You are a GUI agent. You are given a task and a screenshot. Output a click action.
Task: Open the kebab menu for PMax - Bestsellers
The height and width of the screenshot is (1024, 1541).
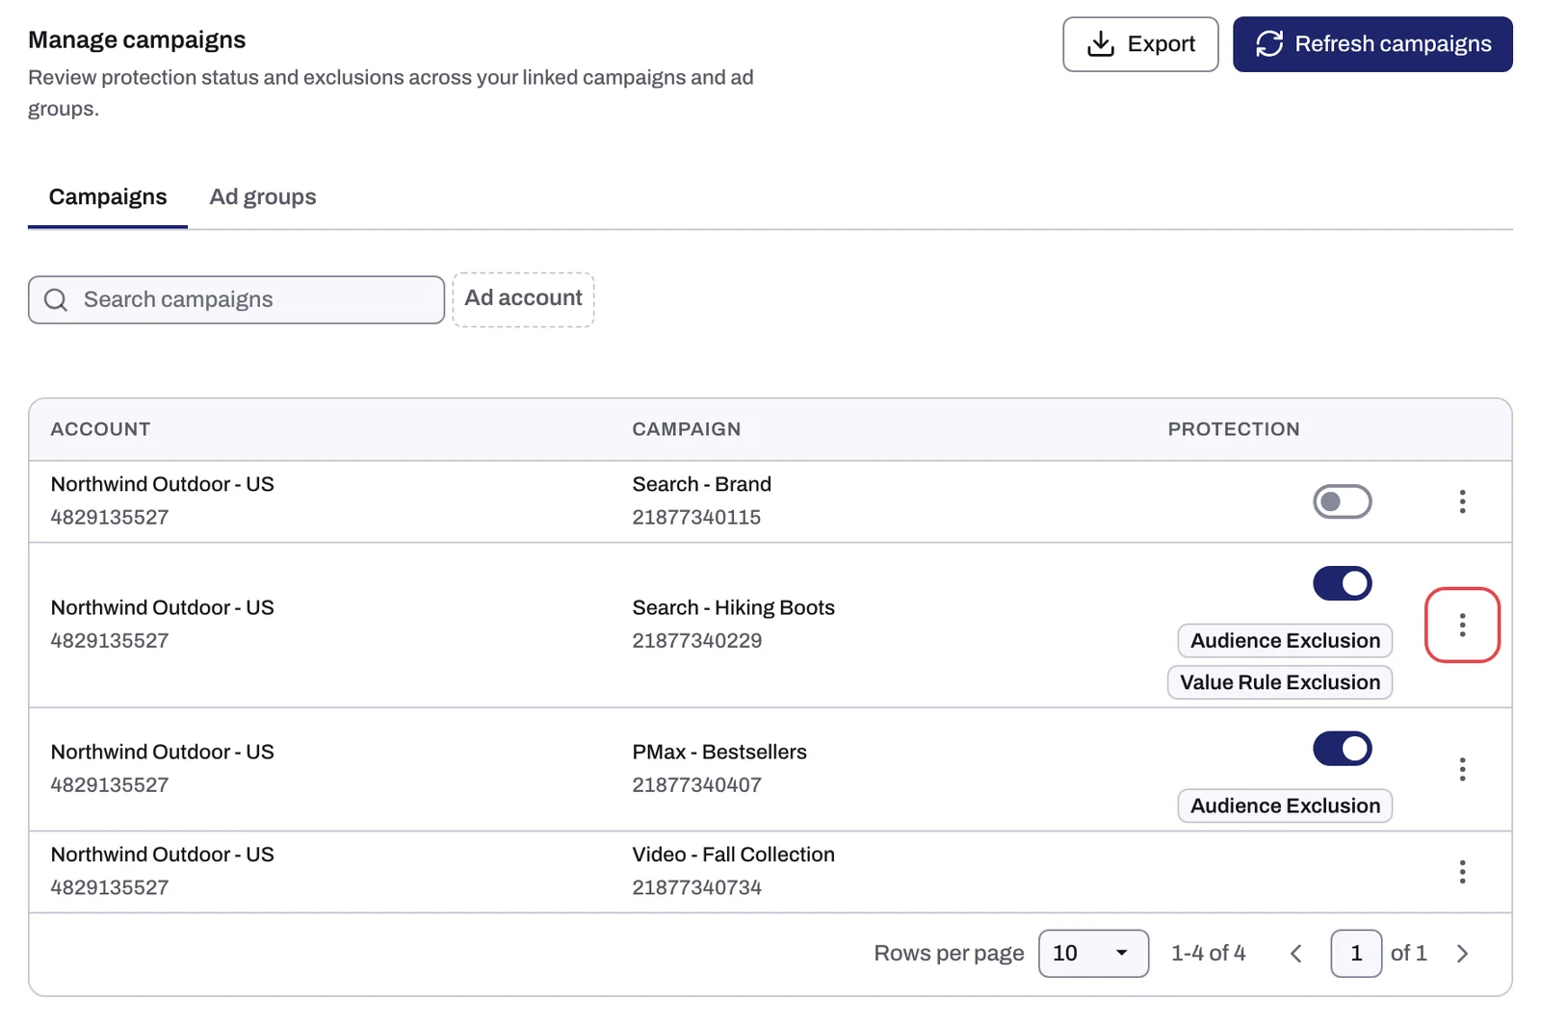point(1462,769)
